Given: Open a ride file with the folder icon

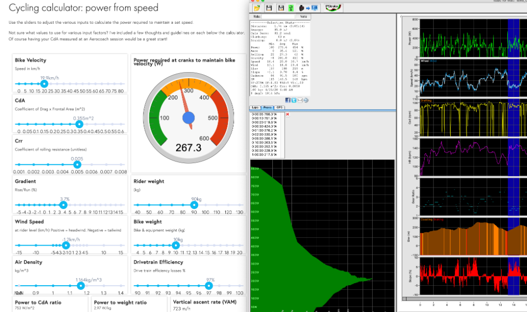Looking at the screenshot, I should click(257, 8).
